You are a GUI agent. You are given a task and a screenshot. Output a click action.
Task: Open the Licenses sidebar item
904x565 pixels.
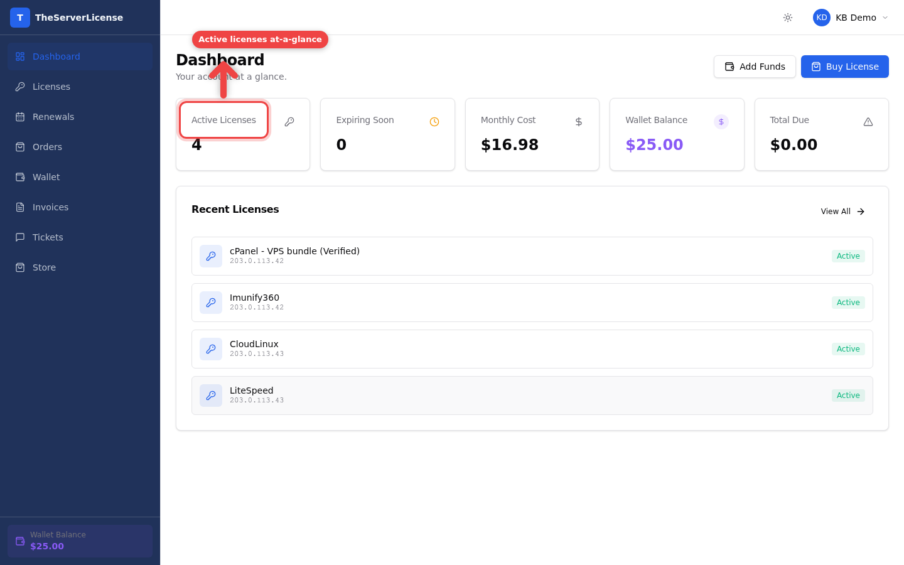[x=80, y=87]
